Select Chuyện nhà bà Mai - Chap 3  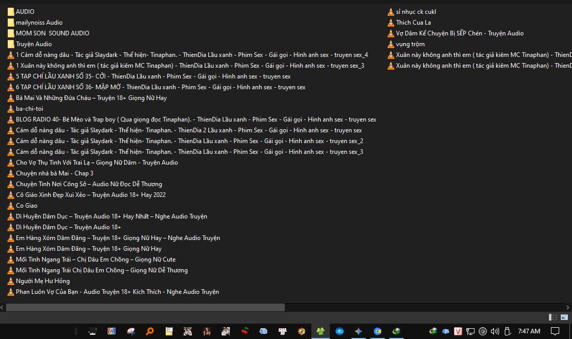(x=50, y=173)
